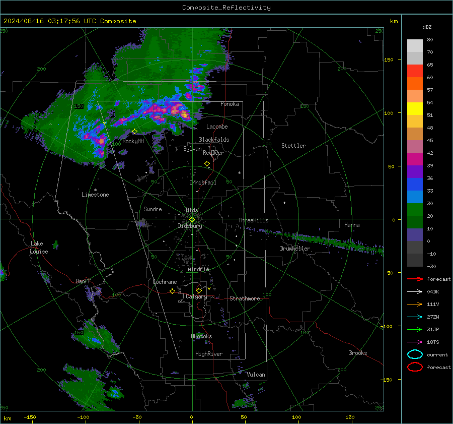Select the green 20-30 dBZ color swatch
Screen dimensions: 453x424
point(415,210)
